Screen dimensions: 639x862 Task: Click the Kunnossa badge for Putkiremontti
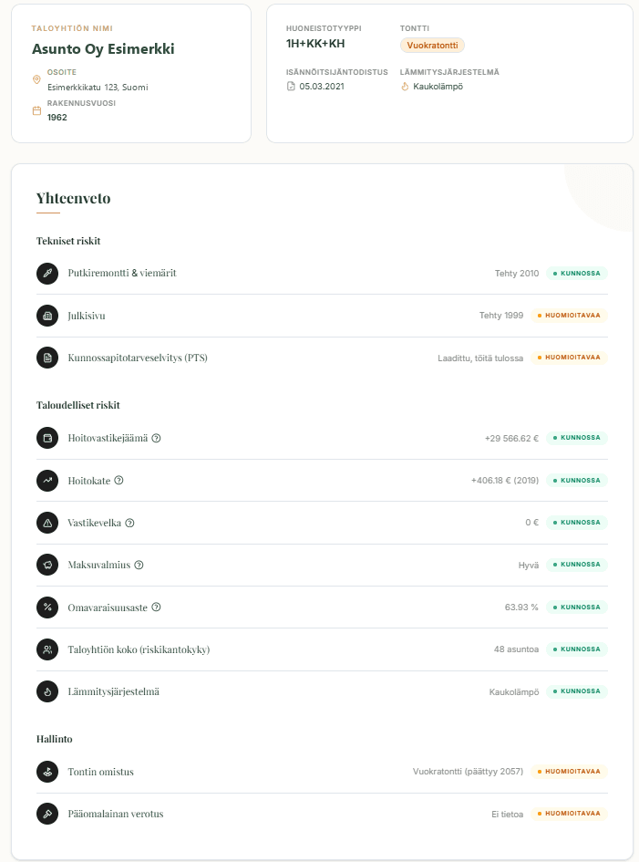click(x=576, y=273)
